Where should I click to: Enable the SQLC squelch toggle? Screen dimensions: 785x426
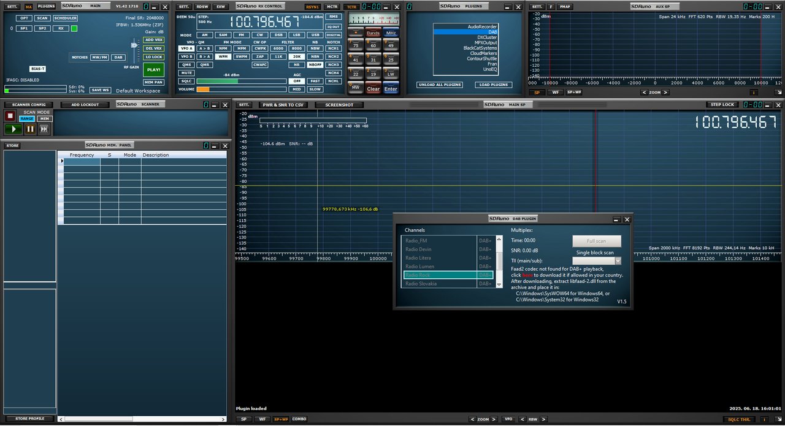186,81
